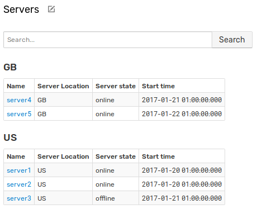Image resolution: width=257 pixels, height=209 pixels.
Task: Click Start time header in US table
Action: [158, 156]
